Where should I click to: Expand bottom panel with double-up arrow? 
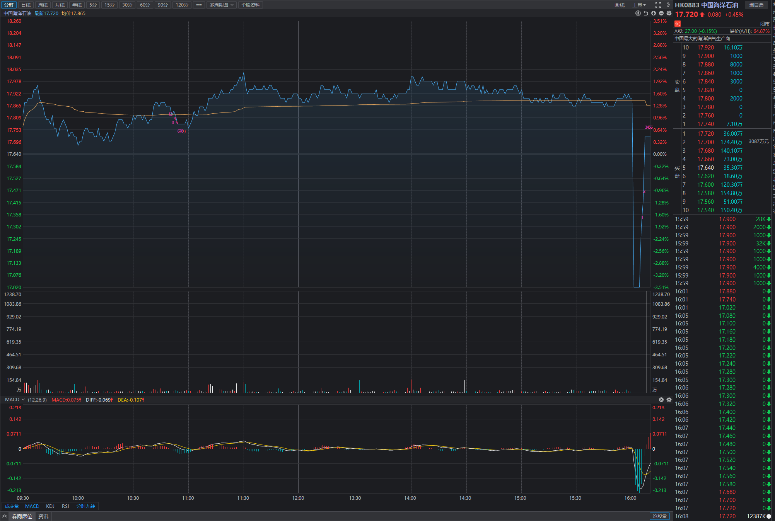pyautogui.click(x=5, y=516)
